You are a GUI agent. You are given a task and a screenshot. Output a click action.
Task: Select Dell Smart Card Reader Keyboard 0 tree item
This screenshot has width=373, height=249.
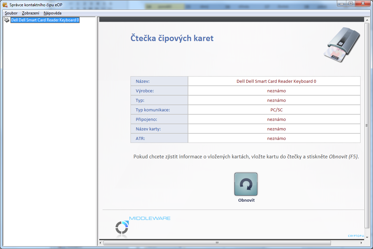tap(45, 20)
